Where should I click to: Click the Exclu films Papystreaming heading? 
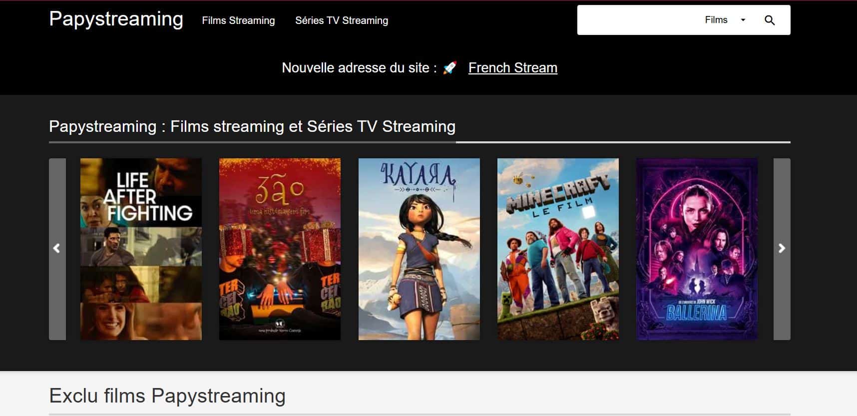(167, 396)
